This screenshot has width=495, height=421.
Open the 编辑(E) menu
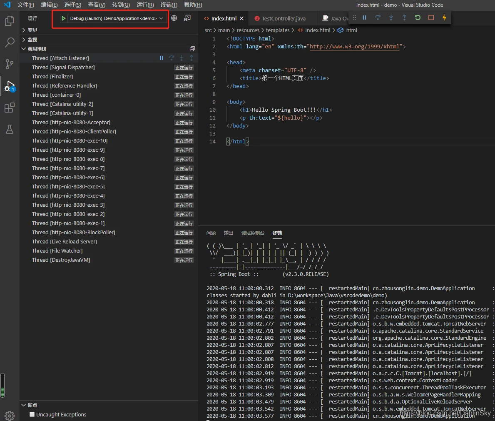pos(49,5)
